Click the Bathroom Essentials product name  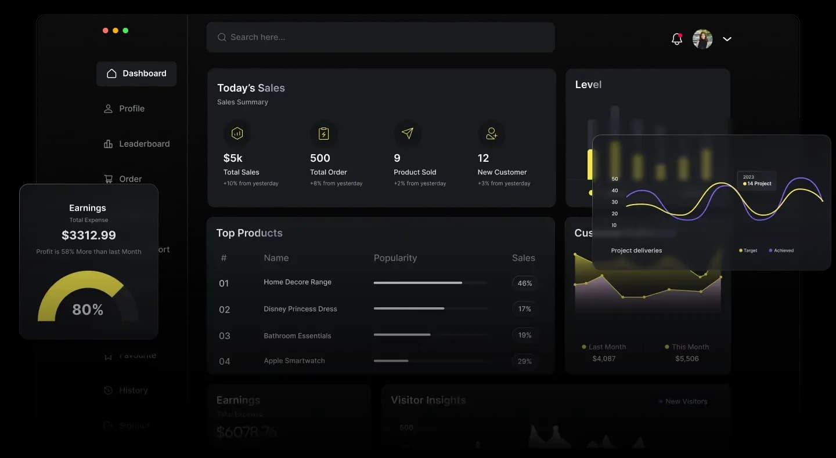coord(297,336)
